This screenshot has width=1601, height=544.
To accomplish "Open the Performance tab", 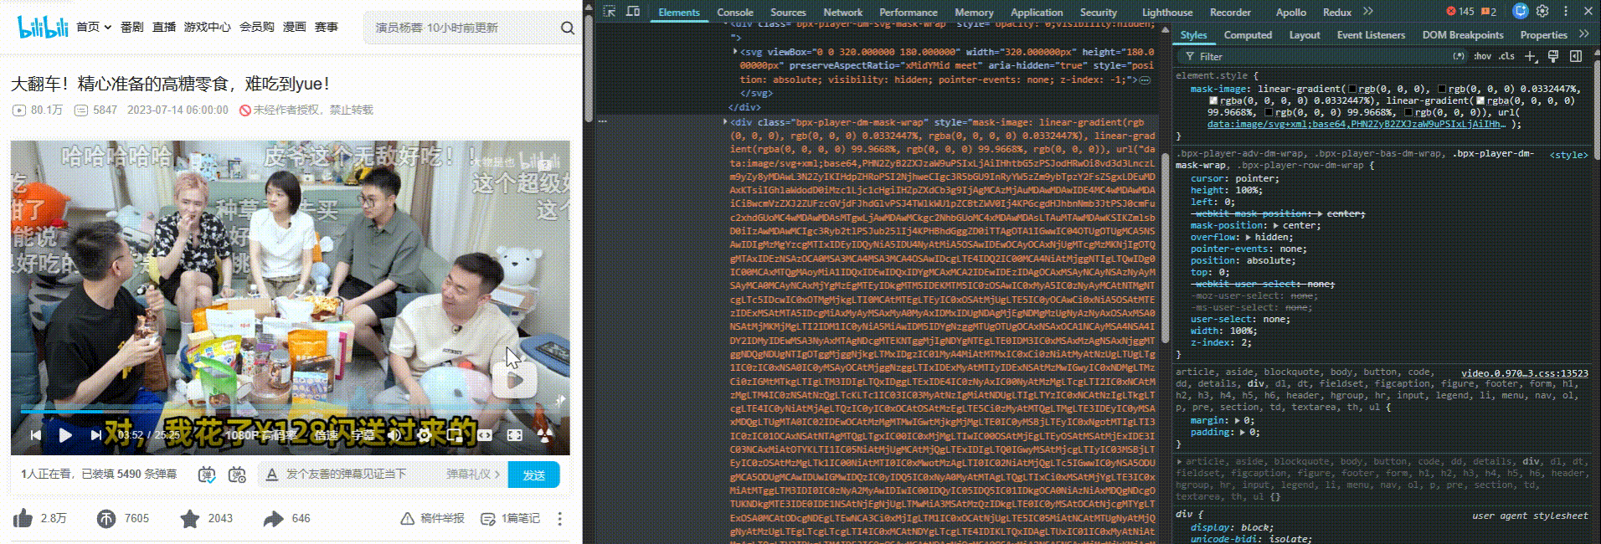I will tap(908, 12).
